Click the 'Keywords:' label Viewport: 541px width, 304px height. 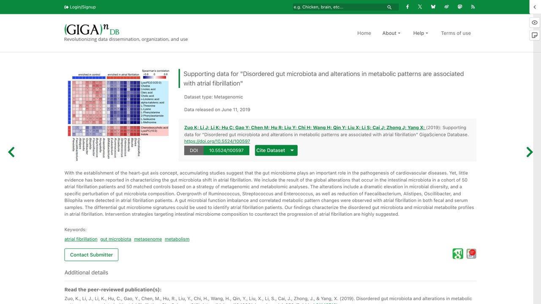tap(76, 230)
